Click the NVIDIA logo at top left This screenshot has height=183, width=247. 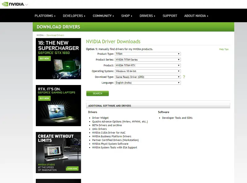coord(13,4)
